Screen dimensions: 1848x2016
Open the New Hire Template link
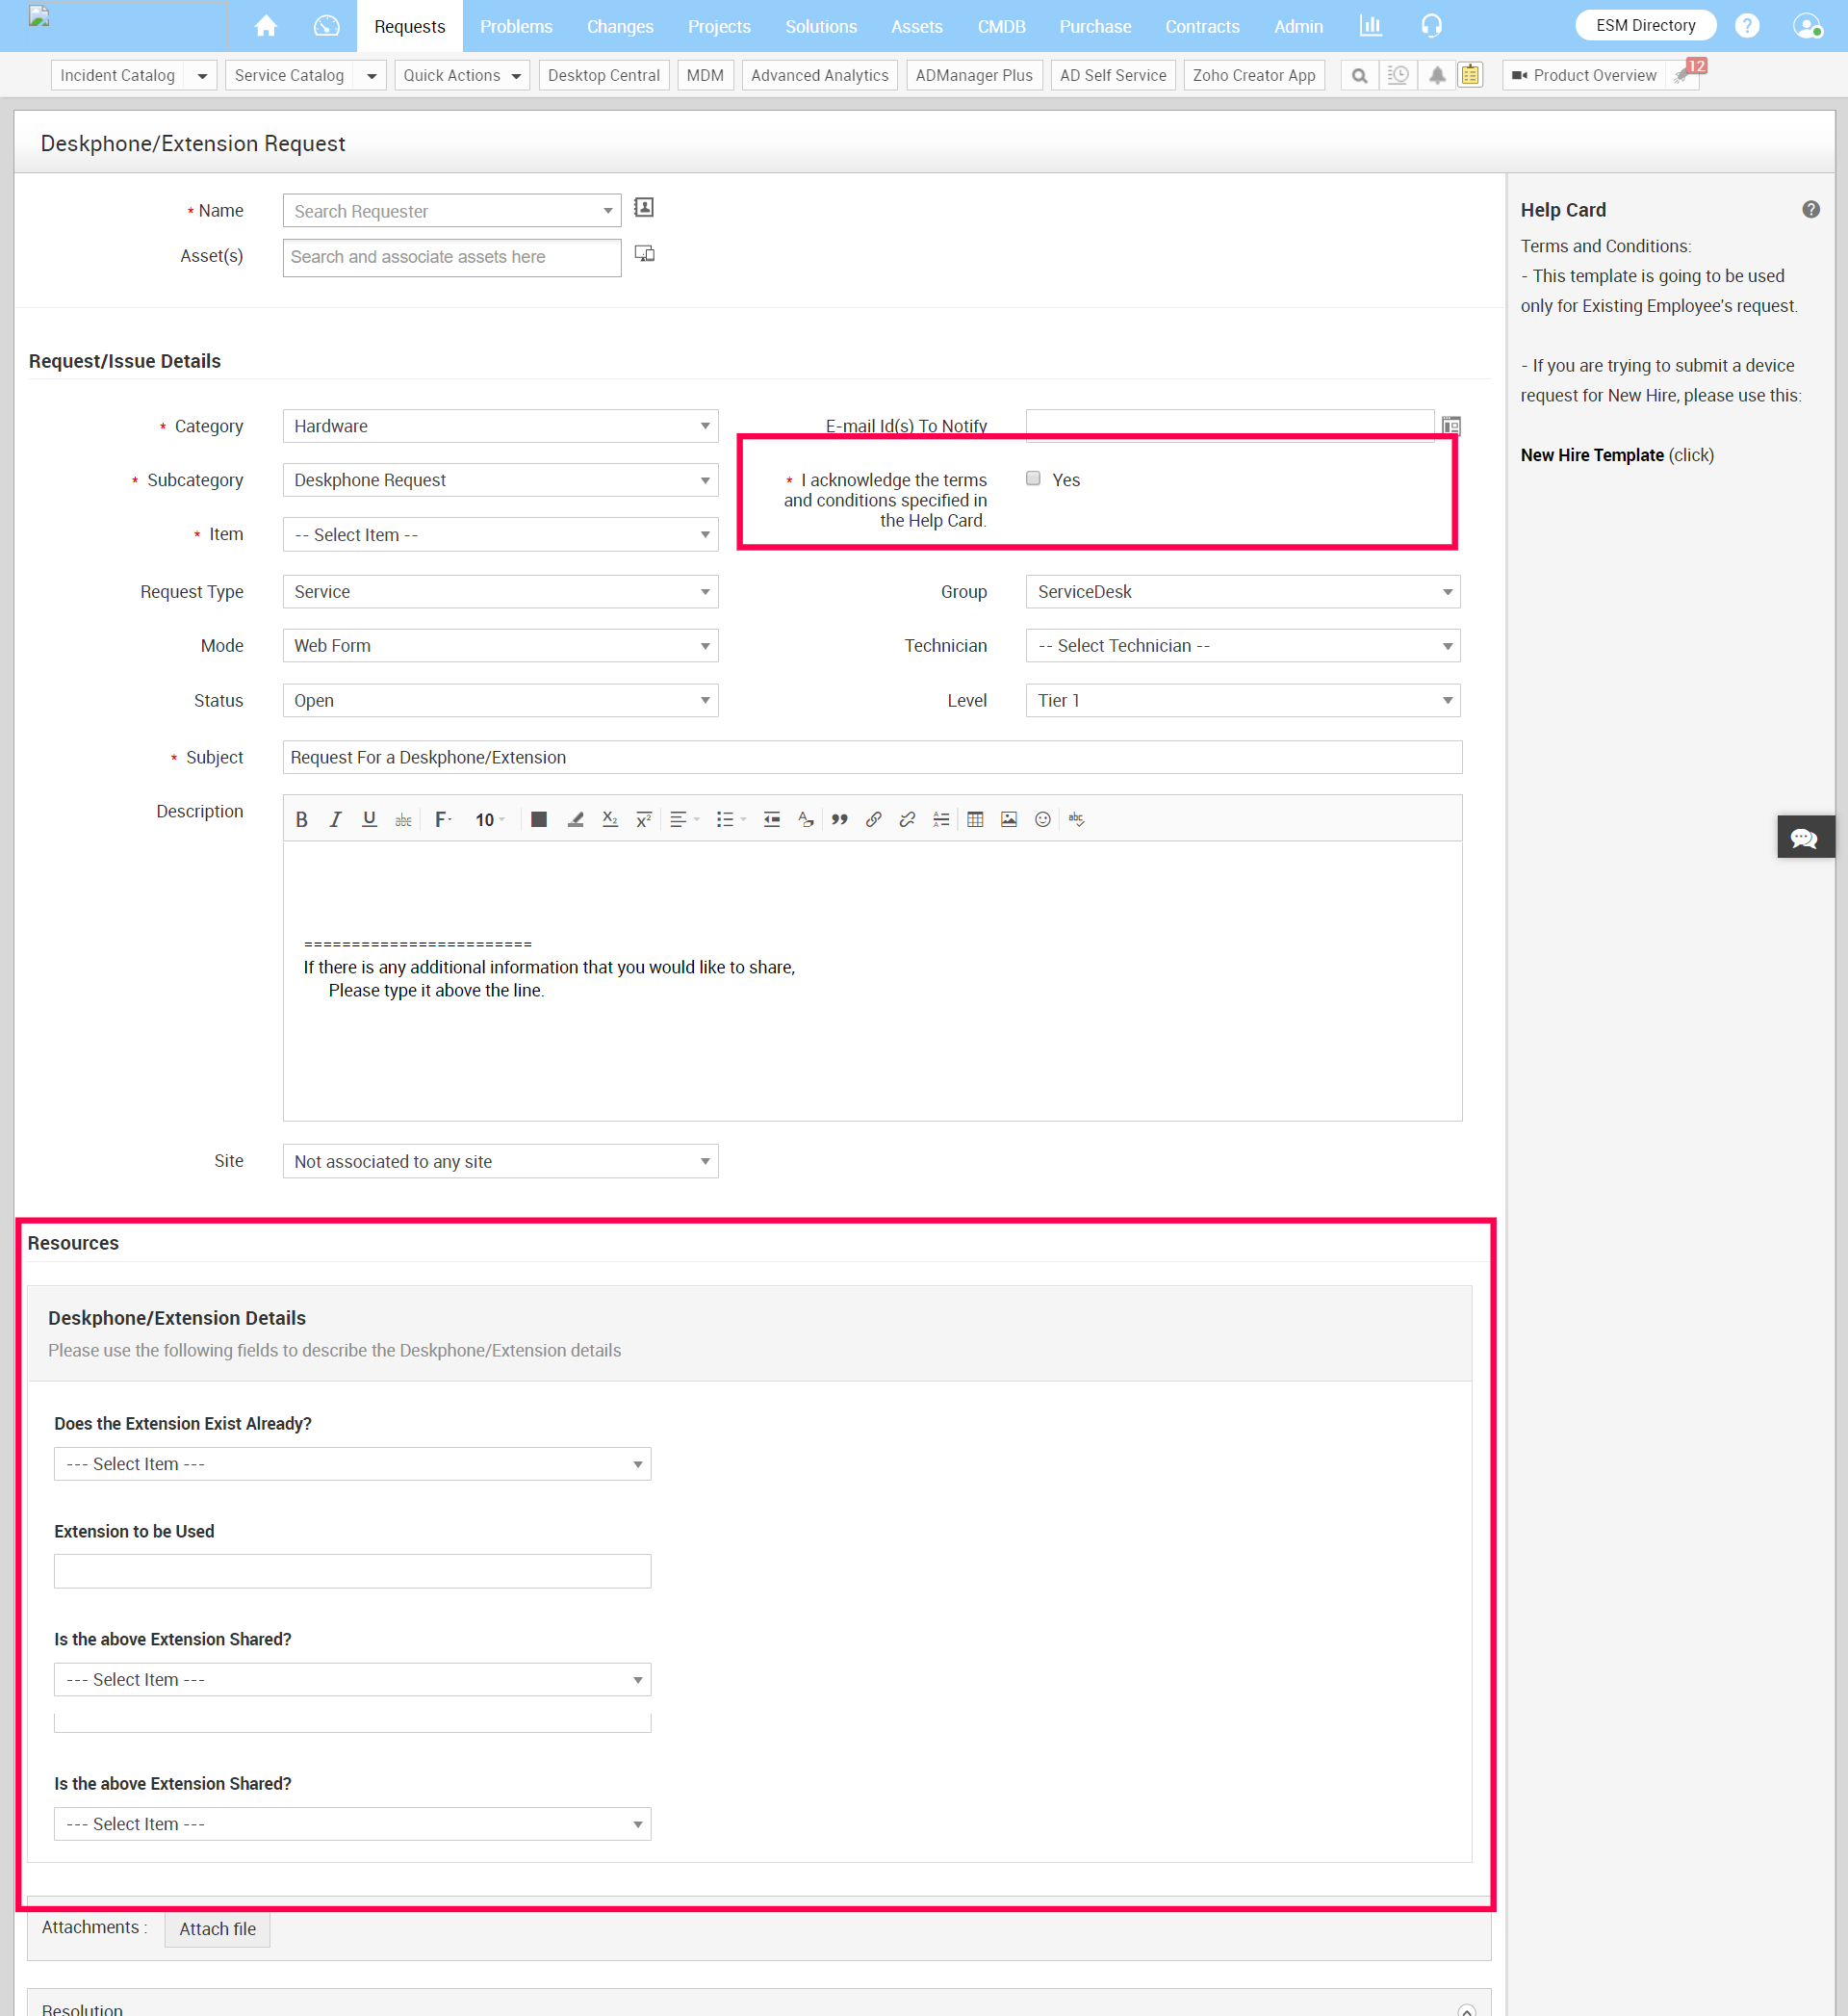(x=1591, y=455)
